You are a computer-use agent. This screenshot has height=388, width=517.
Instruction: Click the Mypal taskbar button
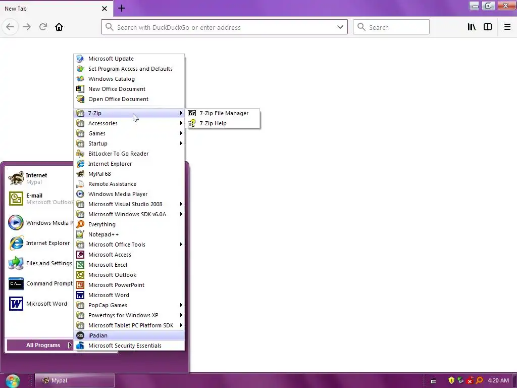point(75,380)
